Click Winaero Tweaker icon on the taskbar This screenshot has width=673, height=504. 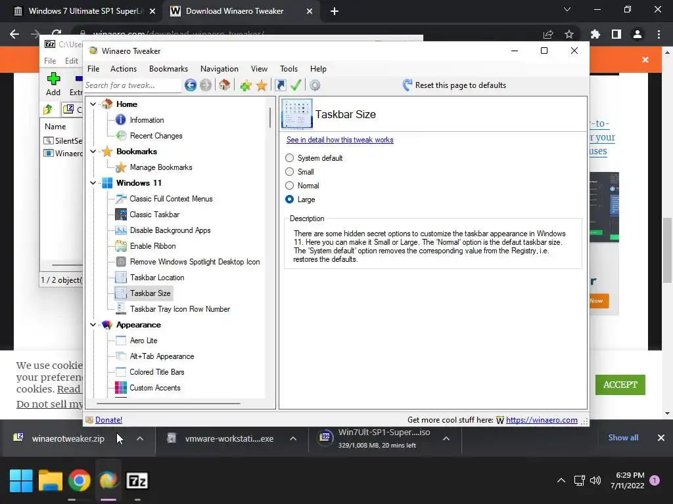click(x=108, y=480)
